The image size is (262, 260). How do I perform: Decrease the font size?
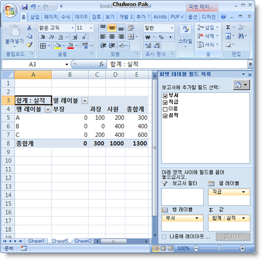84,37
